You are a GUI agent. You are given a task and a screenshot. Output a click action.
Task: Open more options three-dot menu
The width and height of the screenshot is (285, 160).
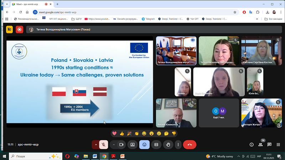(x=177, y=145)
